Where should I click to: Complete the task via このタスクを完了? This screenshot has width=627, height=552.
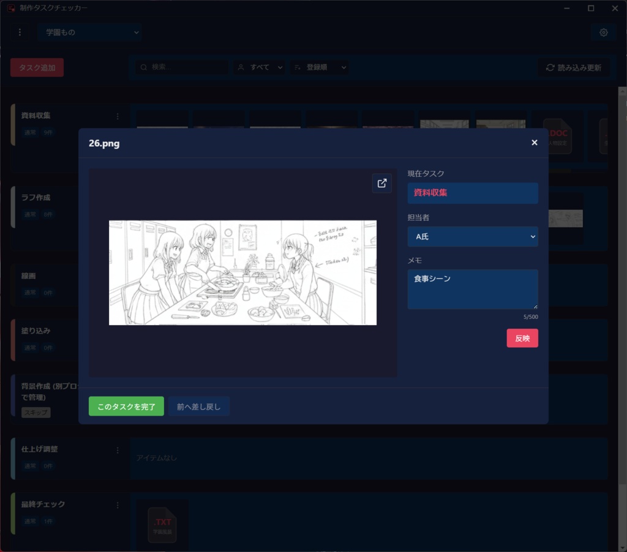126,406
